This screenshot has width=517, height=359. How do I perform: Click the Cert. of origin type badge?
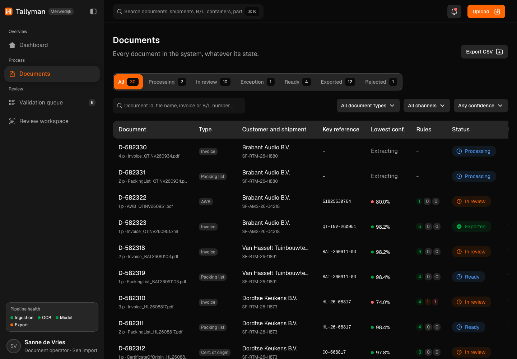pos(215,353)
